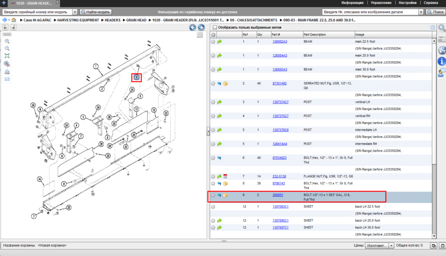Open part search field dropdown arrow
The image size is (446, 256).
(x=421, y=12)
